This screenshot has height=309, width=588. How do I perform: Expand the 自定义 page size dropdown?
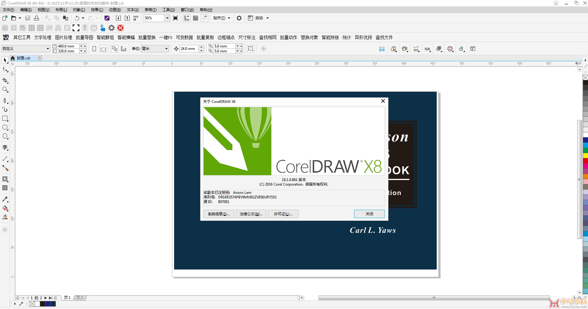48,49
